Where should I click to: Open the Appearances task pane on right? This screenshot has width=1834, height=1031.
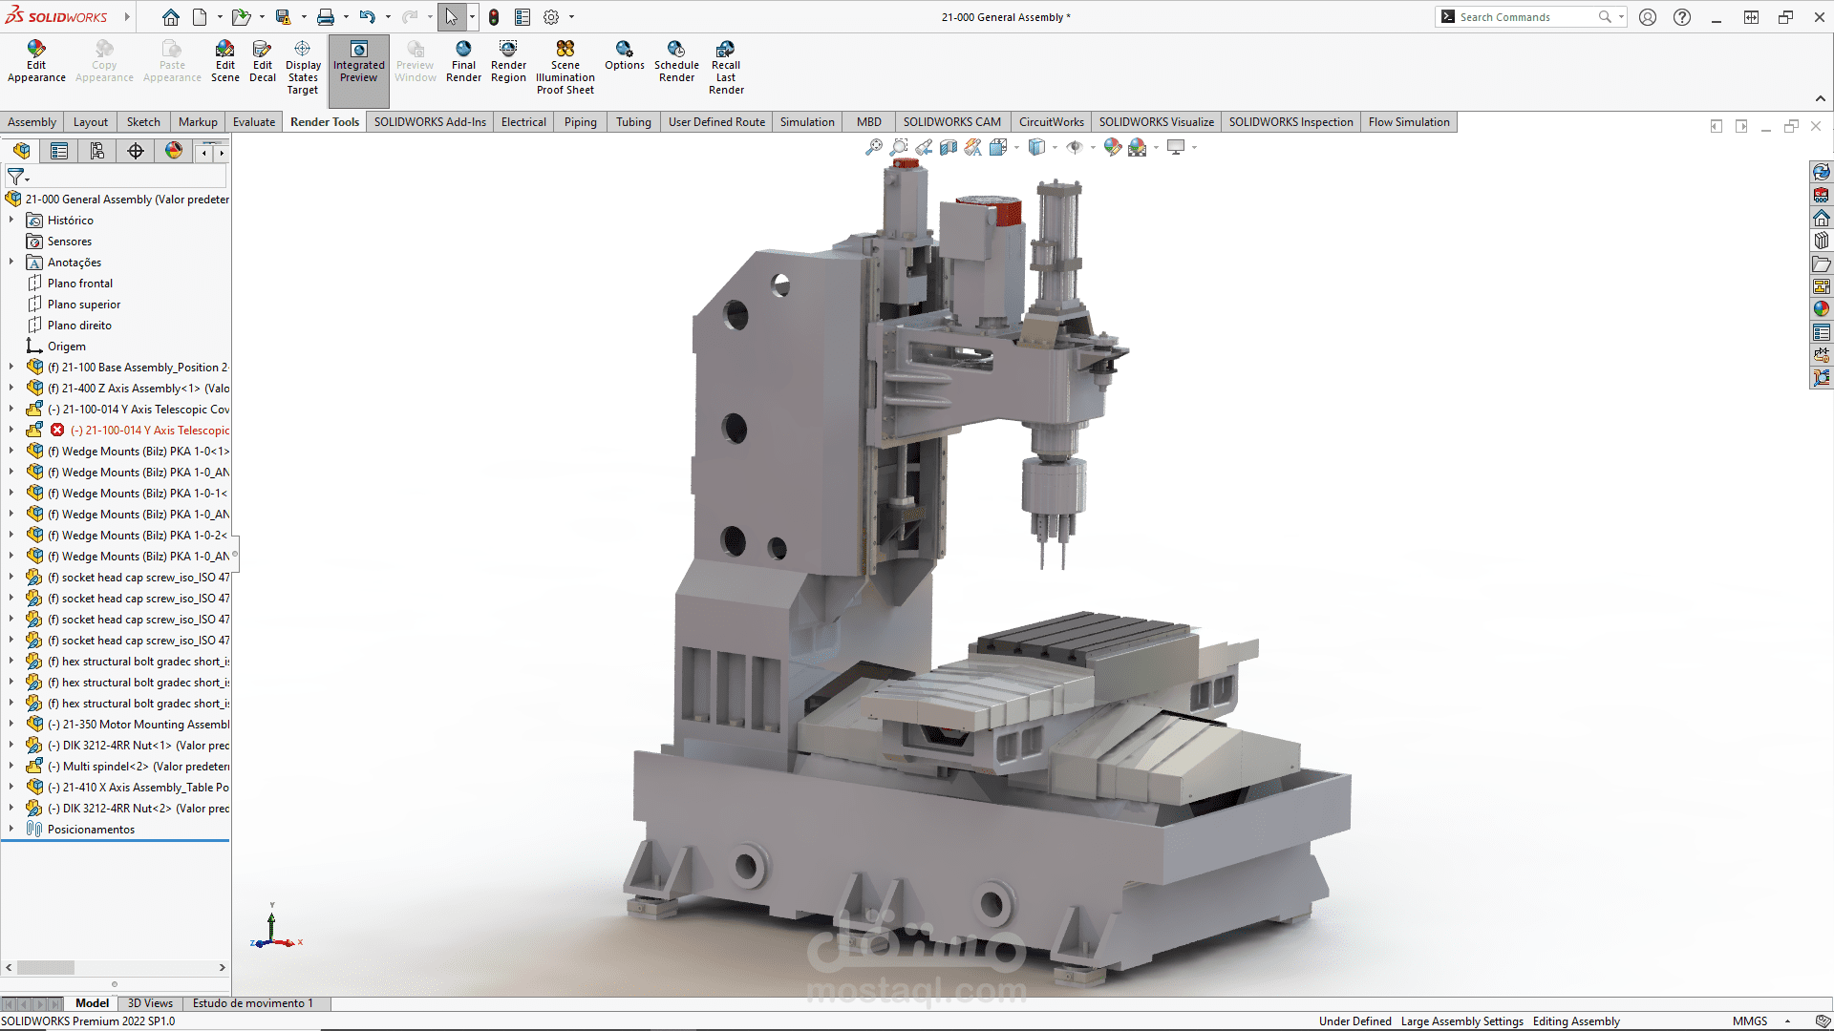point(1821,308)
